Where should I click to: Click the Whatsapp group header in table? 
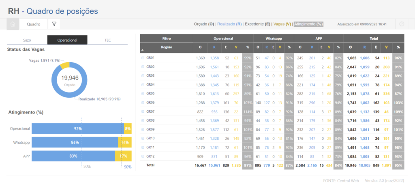click(274, 38)
